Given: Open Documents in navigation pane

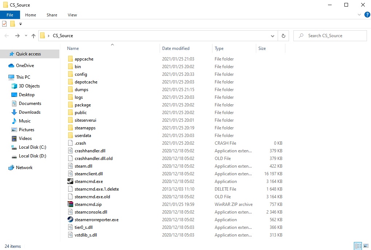Looking at the screenshot, I should (30, 103).
